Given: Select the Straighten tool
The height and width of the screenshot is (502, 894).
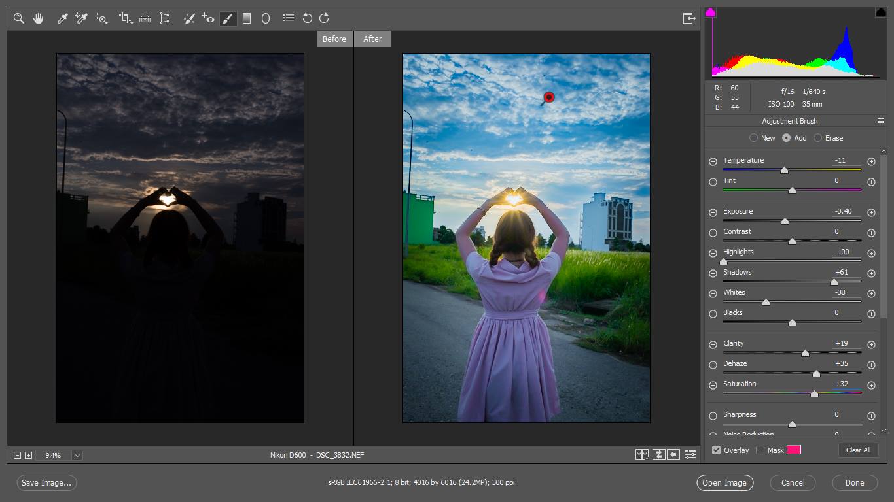Looking at the screenshot, I should (x=145, y=18).
